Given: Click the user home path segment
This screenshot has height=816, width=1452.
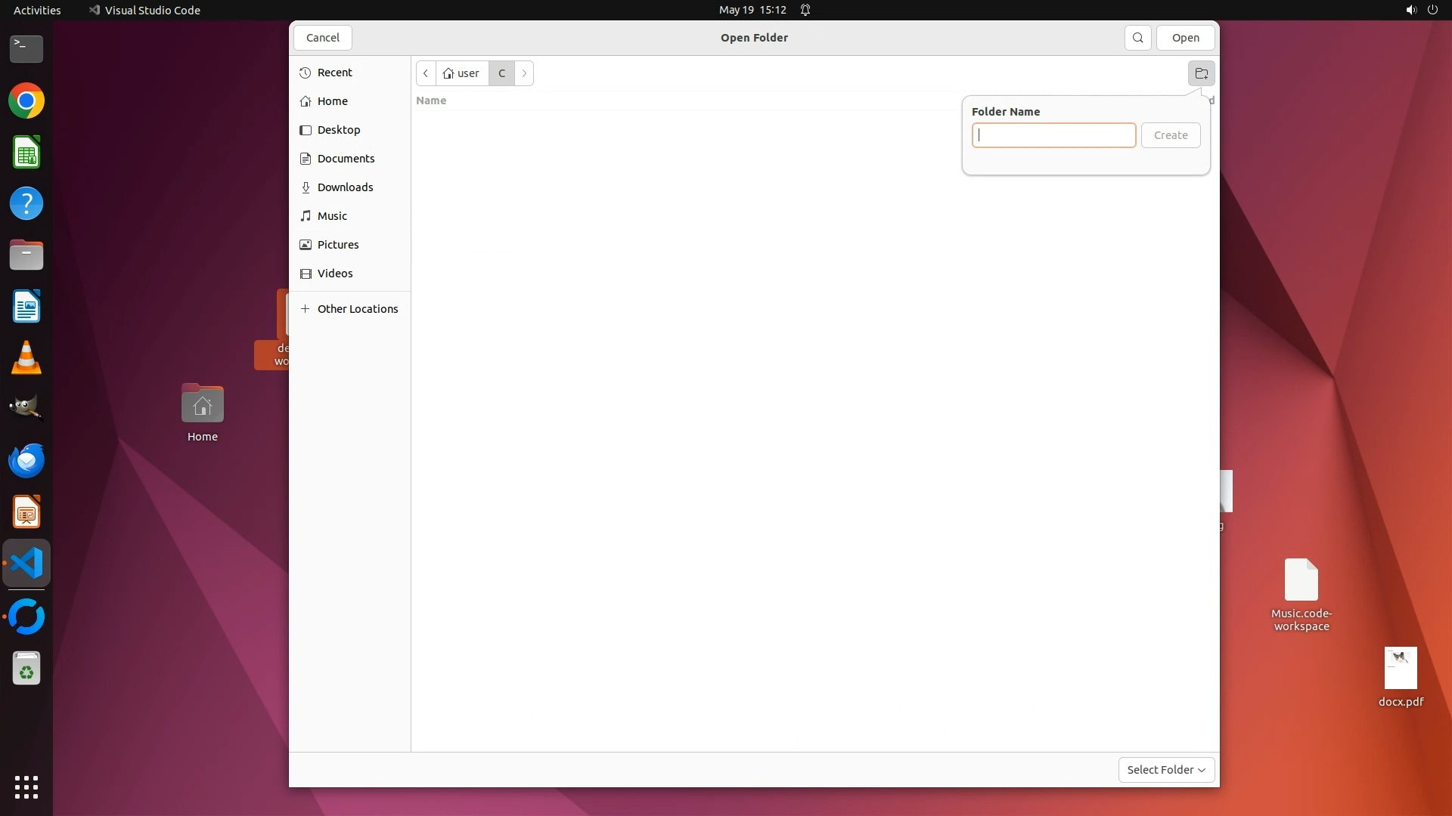Looking at the screenshot, I should 461,73.
